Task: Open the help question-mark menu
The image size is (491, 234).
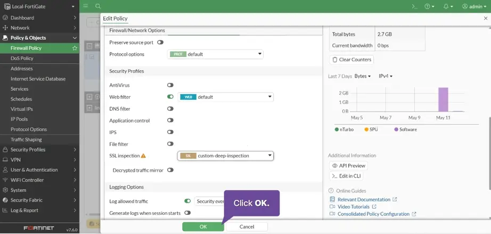Action: pyautogui.click(x=429, y=6)
